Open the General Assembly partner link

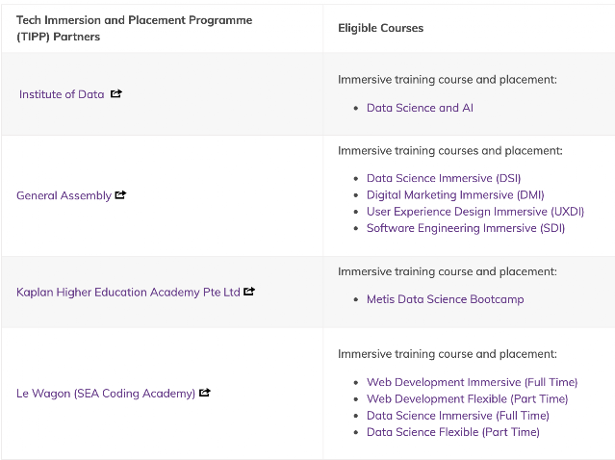(x=64, y=195)
